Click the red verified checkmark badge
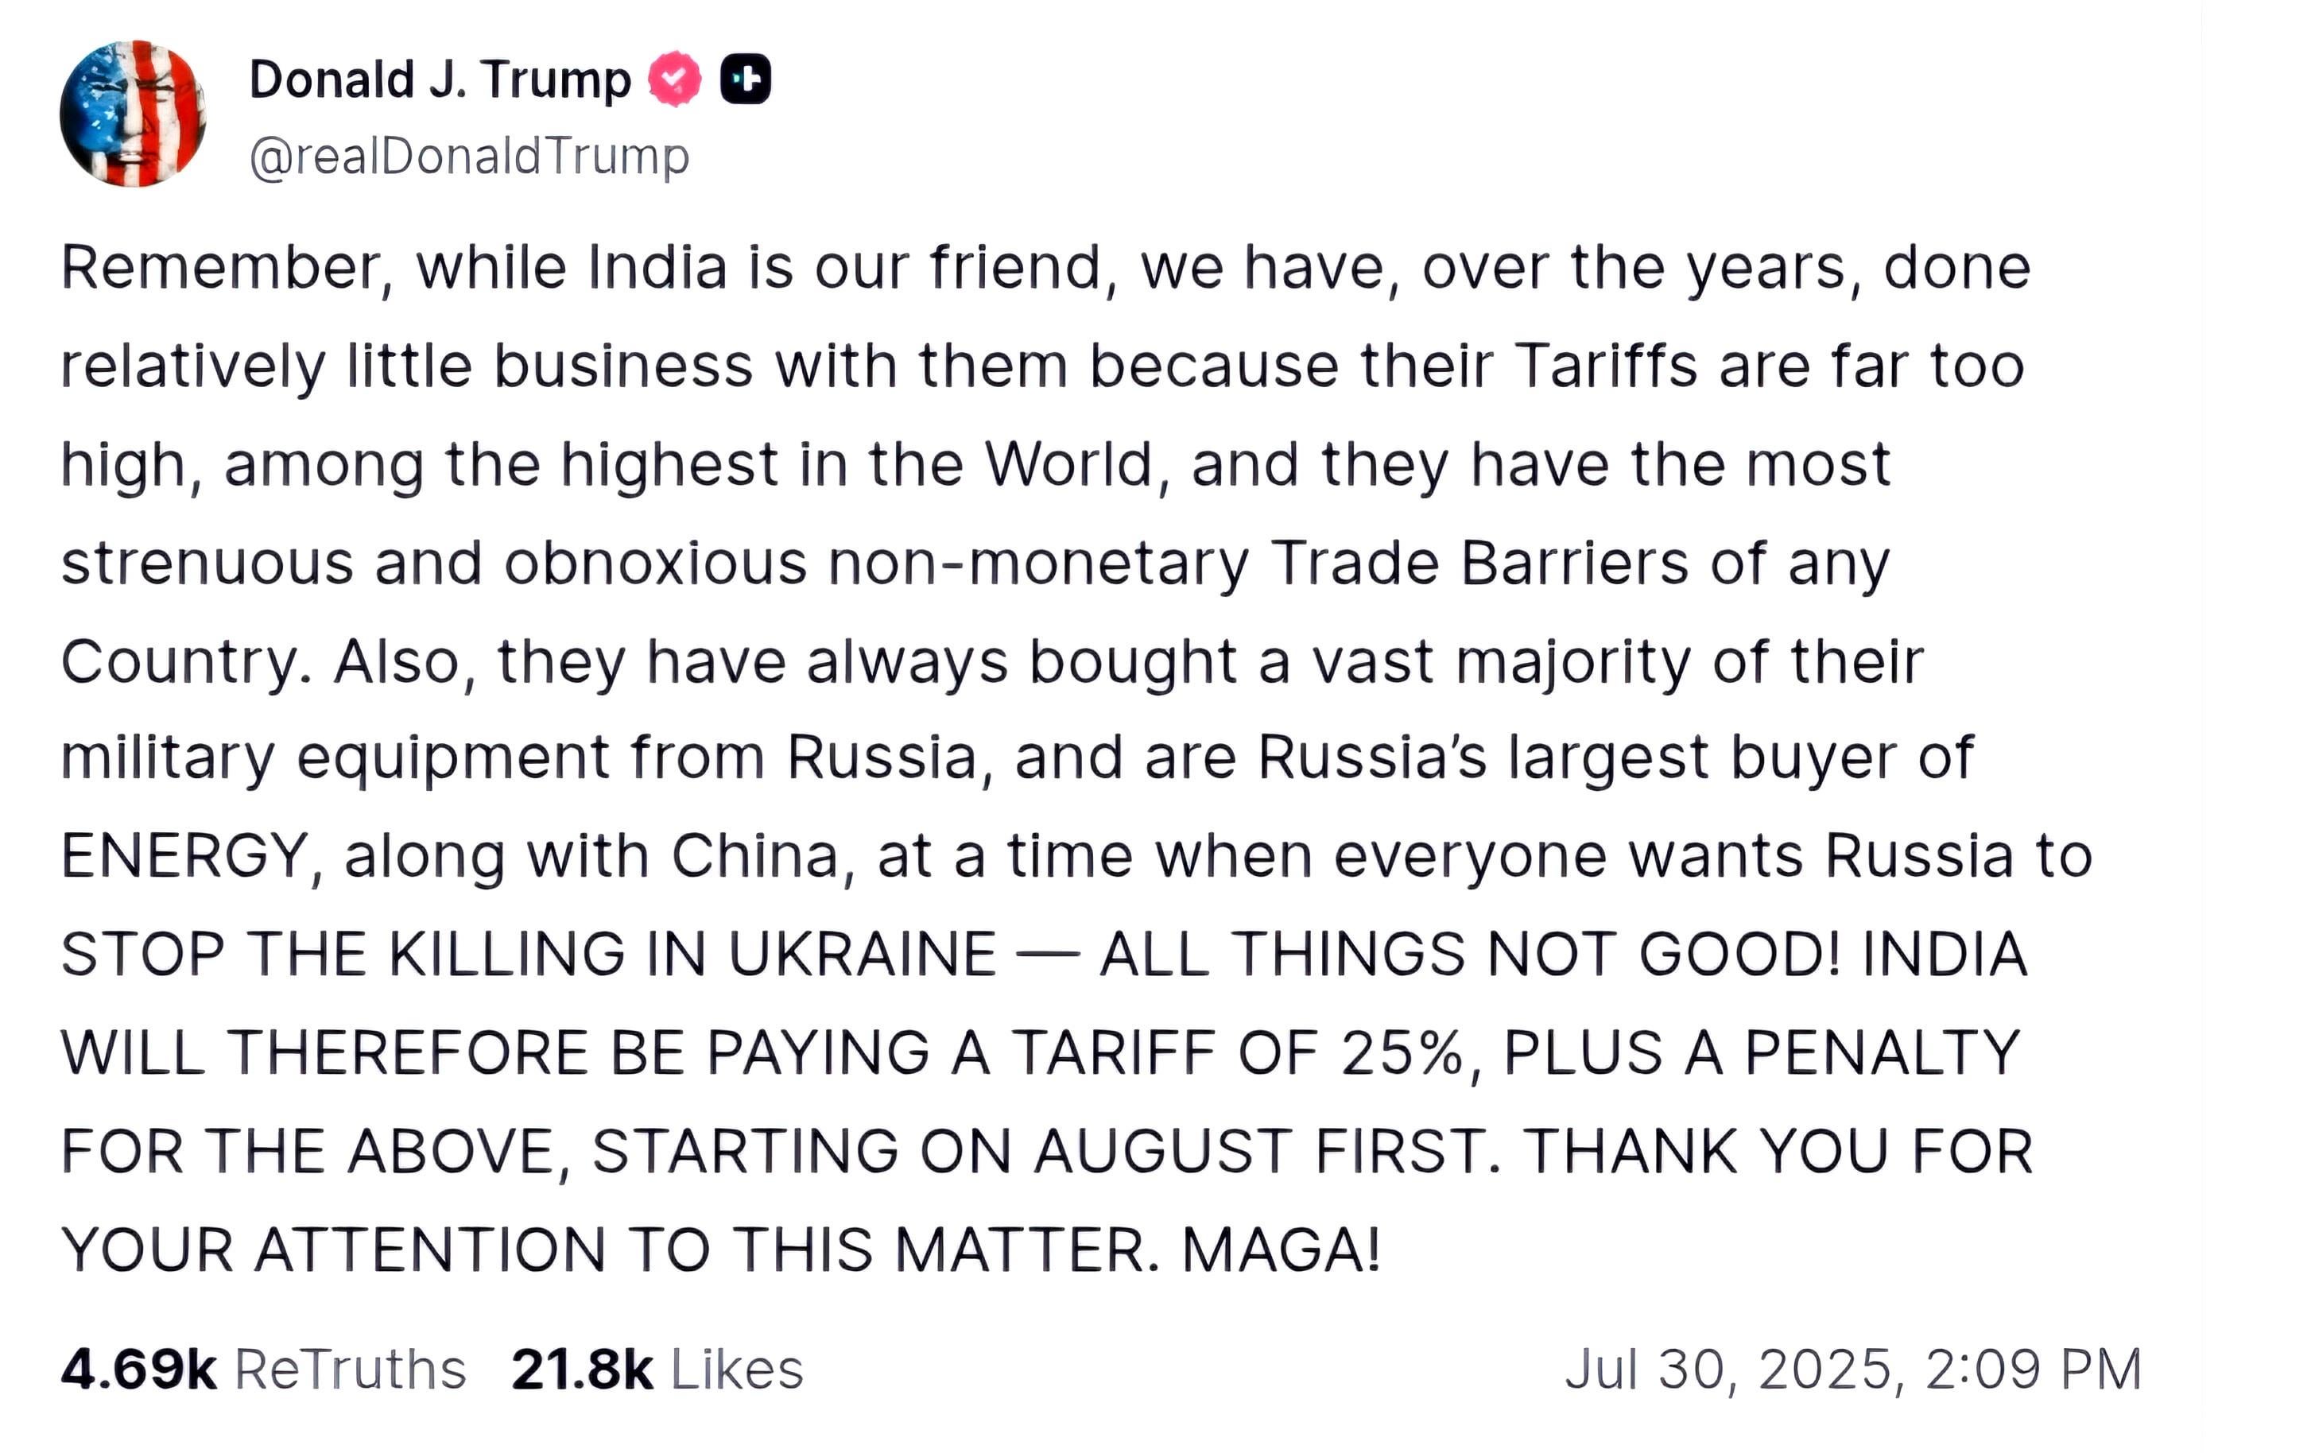2315x1453 pixels. [x=675, y=79]
